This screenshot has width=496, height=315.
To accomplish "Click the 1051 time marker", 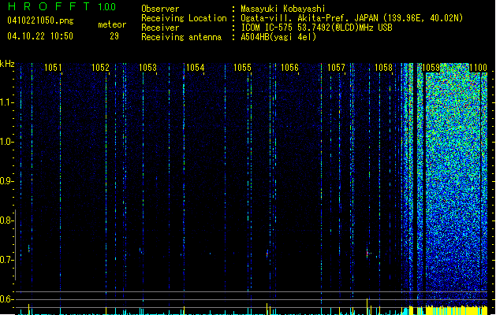I will pyautogui.click(x=53, y=68).
